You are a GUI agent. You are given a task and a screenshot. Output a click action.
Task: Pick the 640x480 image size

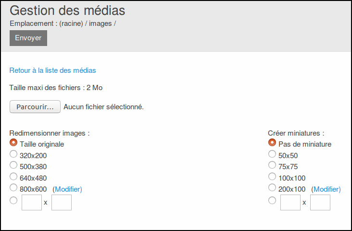point(13,177)
